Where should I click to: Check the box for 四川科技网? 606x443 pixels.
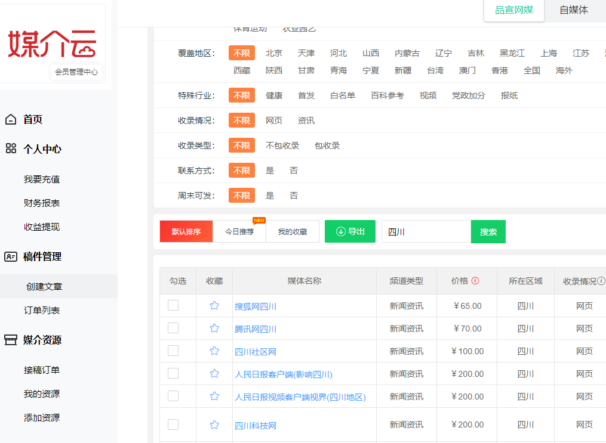pyautogui.click(x=173, y=425)
